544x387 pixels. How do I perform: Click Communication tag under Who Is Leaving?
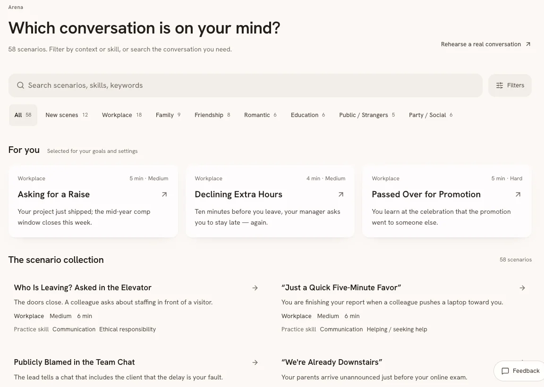[x=74, y=329]
